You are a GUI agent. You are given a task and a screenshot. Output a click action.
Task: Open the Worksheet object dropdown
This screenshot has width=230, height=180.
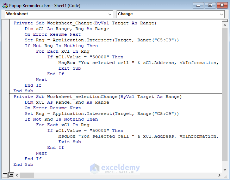pos(59,14)
